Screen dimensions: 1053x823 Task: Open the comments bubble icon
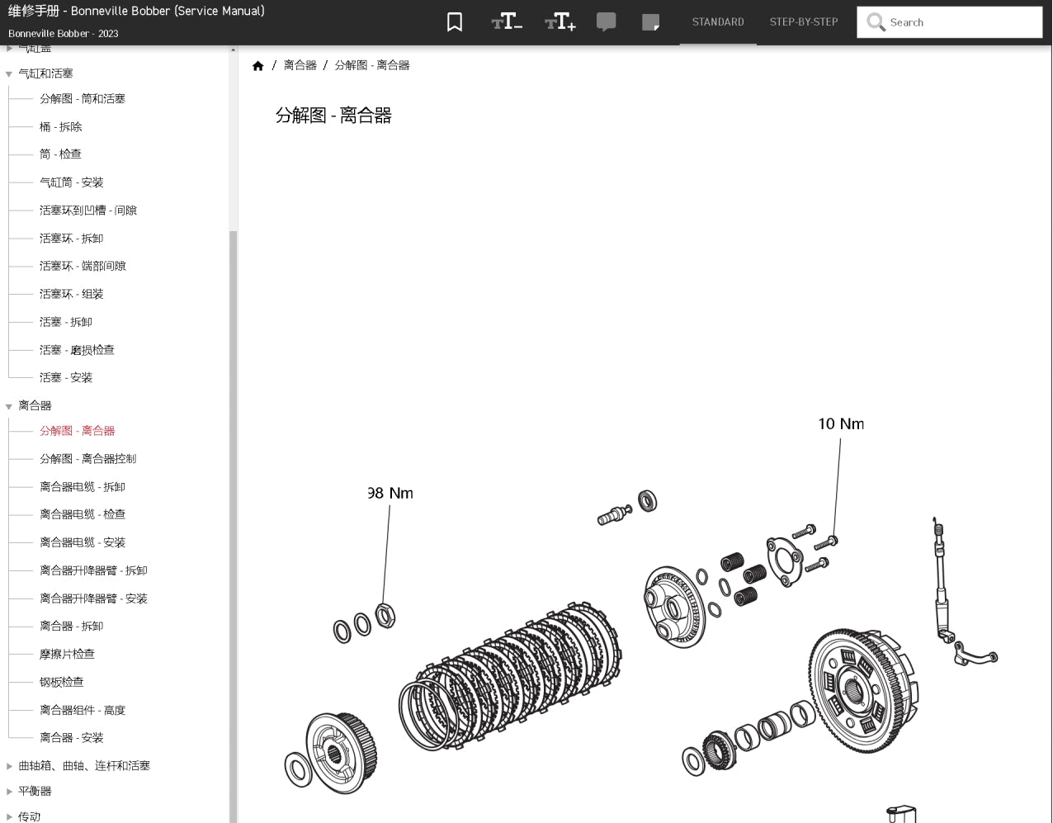[x=607, y=21]
